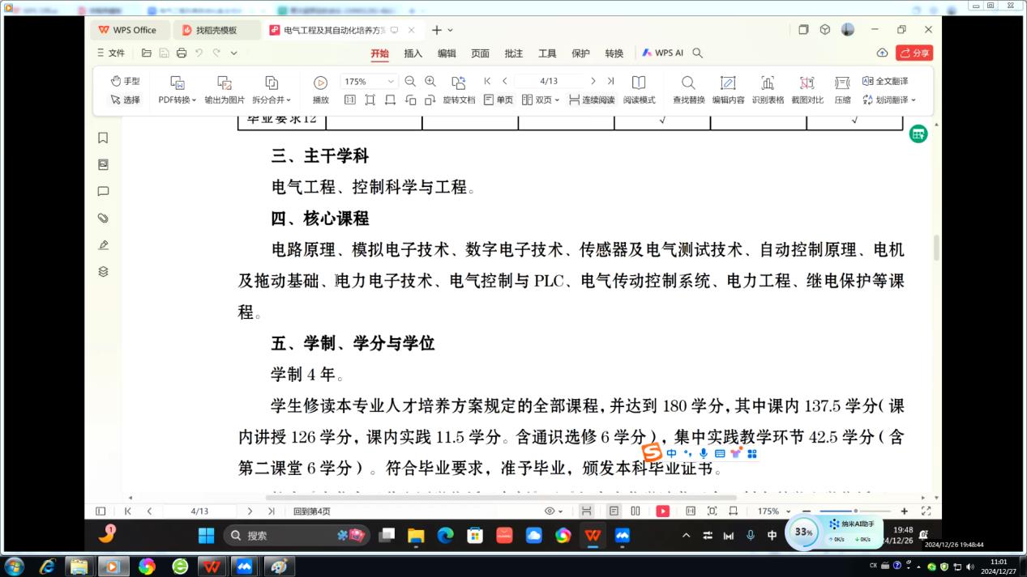Viewport: 1027px width, 577px height.
Task: Toggle Continuous Reading (连续阅读) mode
Action: click(x=592, y=100)
